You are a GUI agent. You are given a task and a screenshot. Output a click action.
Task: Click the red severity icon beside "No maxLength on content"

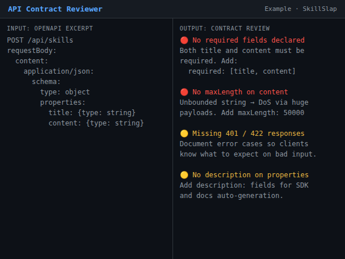click(x=184, y=92)
